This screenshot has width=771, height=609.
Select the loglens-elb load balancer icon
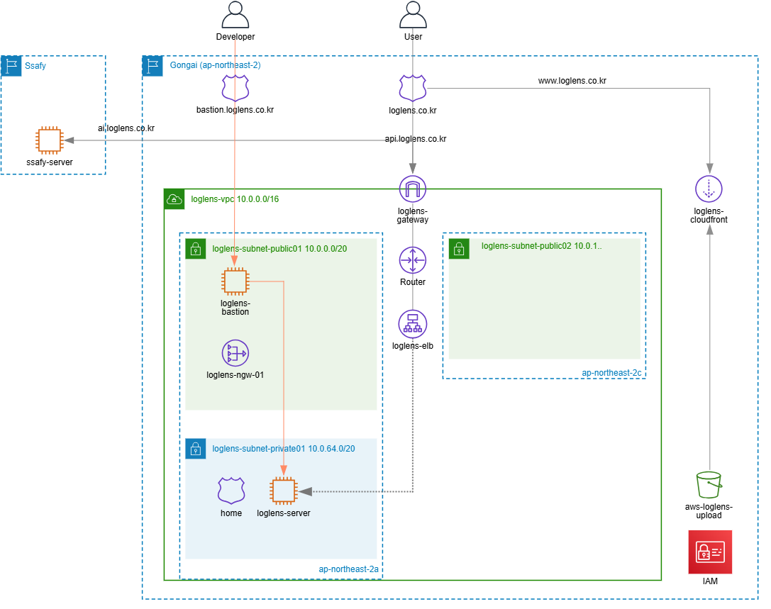[x=413, y=324]
